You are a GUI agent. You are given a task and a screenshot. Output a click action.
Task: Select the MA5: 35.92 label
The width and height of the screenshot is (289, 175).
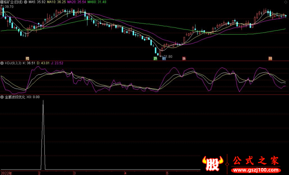tap(37, 2)
